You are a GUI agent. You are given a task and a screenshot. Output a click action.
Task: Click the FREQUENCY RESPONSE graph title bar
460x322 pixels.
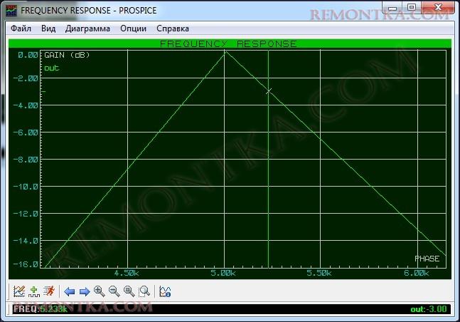click(229, 43)
